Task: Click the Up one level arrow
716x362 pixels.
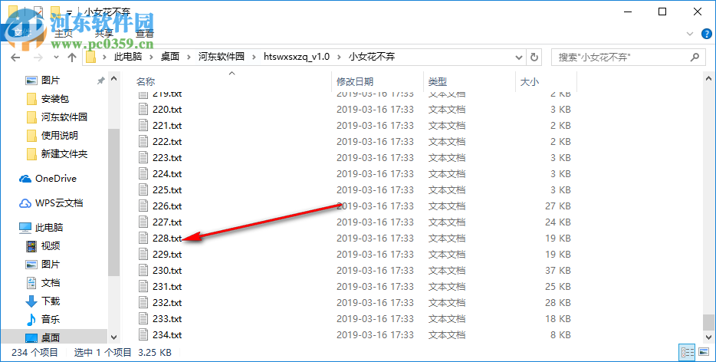Action: tap(72, 57)
